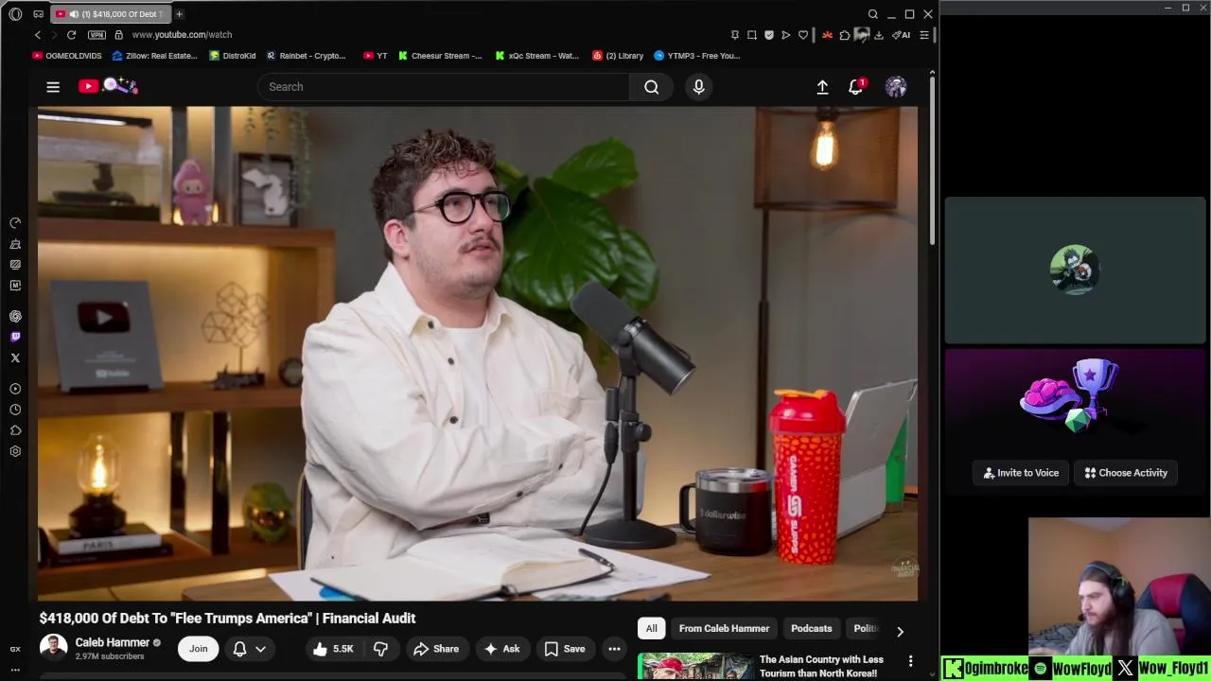The width and height of the screenshot is (1211, 681).
Task: Expand notification options chevron next to bell
Action: (260, 649)
